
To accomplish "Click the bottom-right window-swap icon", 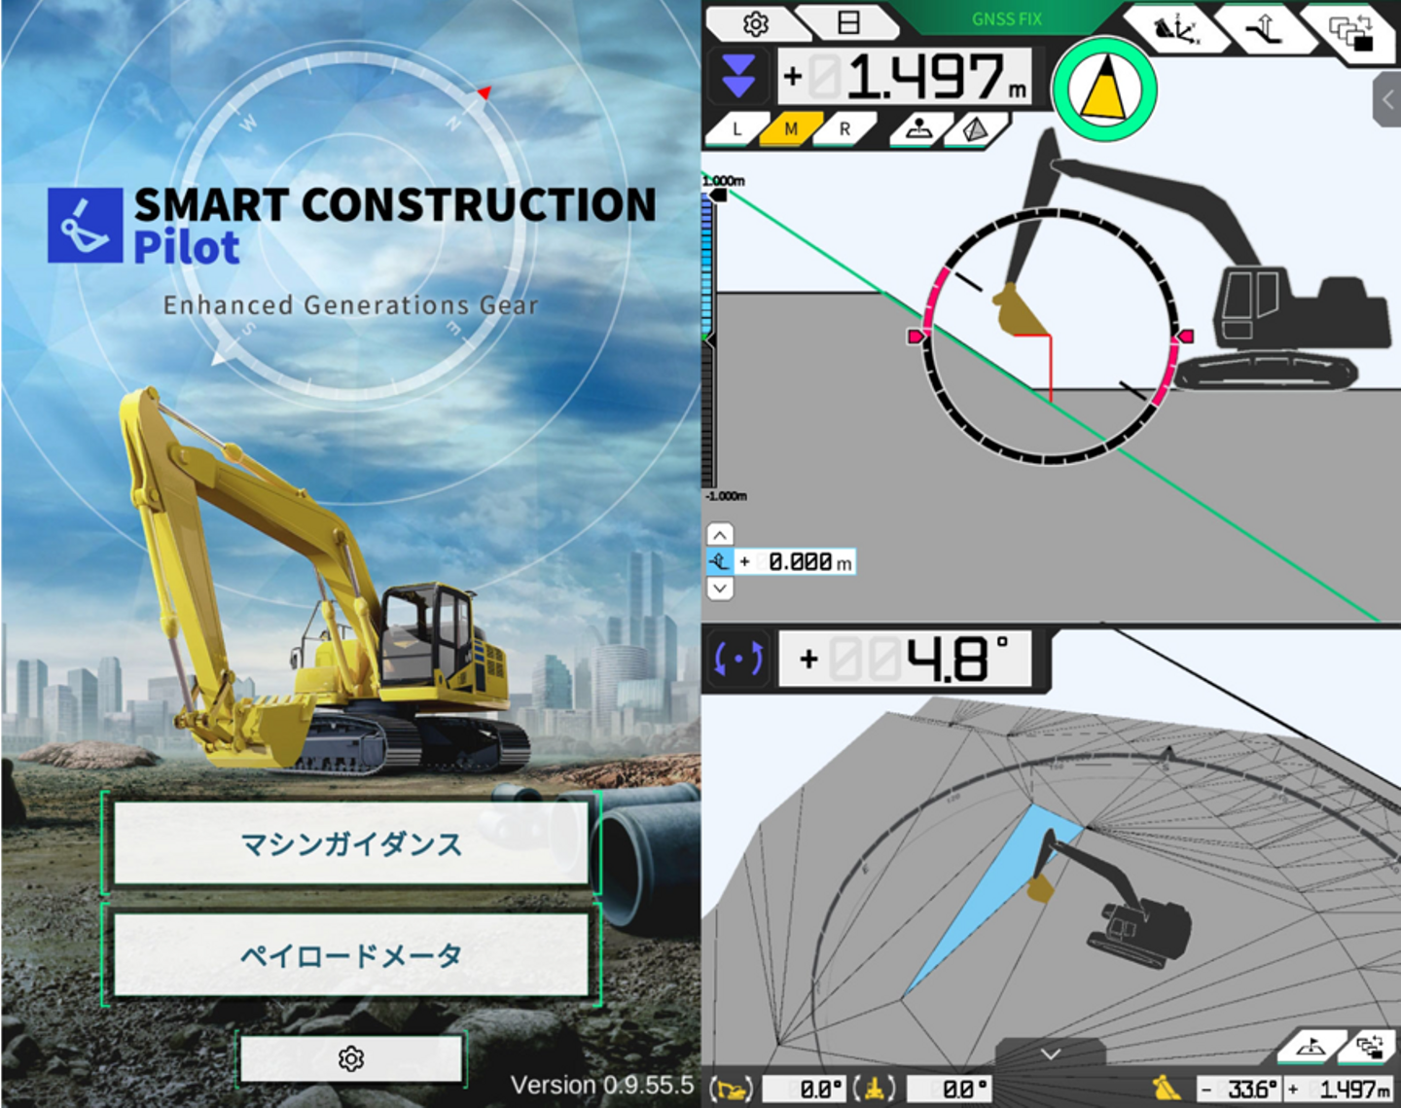I will click(1370, 1047).
